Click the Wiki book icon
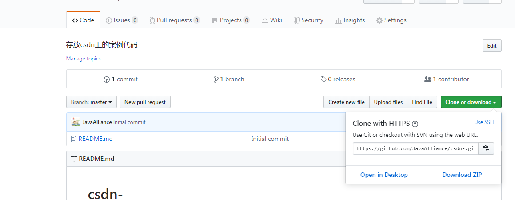515x200 pixels. pos(265,20)
